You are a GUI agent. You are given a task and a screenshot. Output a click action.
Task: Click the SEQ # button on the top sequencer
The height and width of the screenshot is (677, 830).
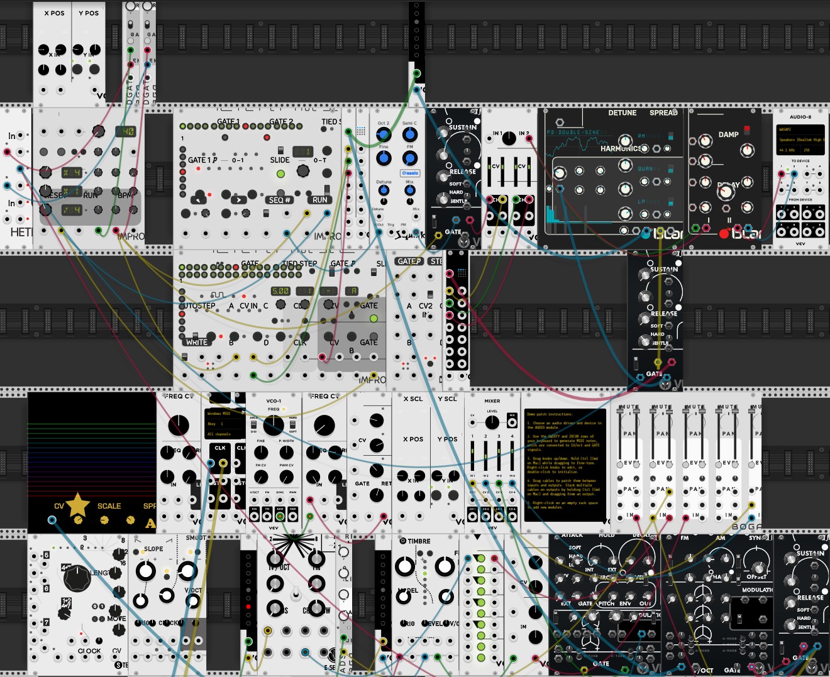click(280, 200)
